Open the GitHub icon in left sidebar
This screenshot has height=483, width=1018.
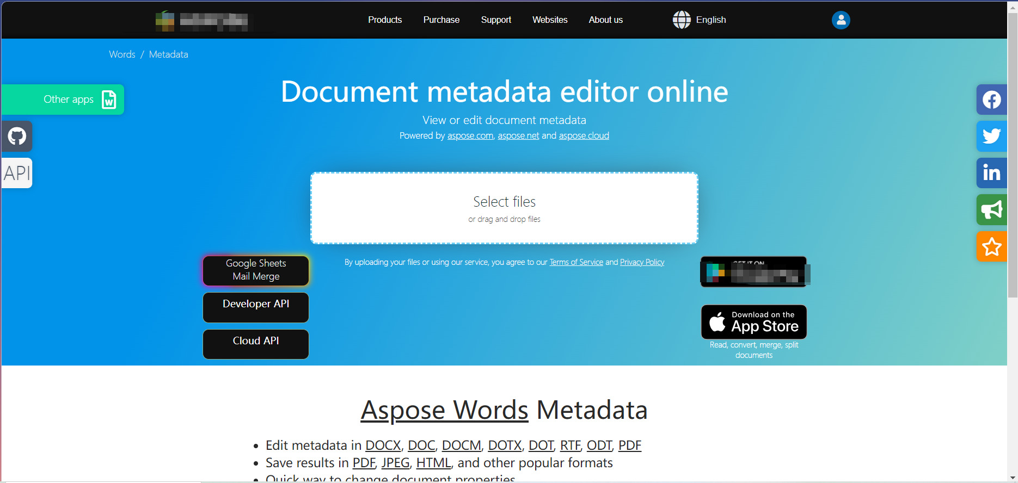[17, 136]
